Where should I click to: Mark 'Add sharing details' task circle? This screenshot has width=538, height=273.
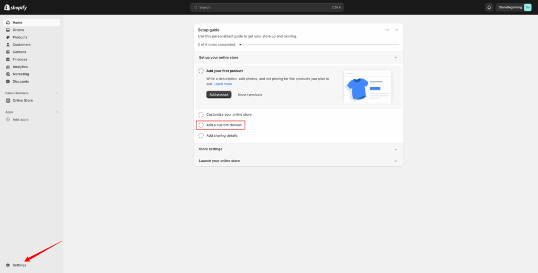coord(201,135)
